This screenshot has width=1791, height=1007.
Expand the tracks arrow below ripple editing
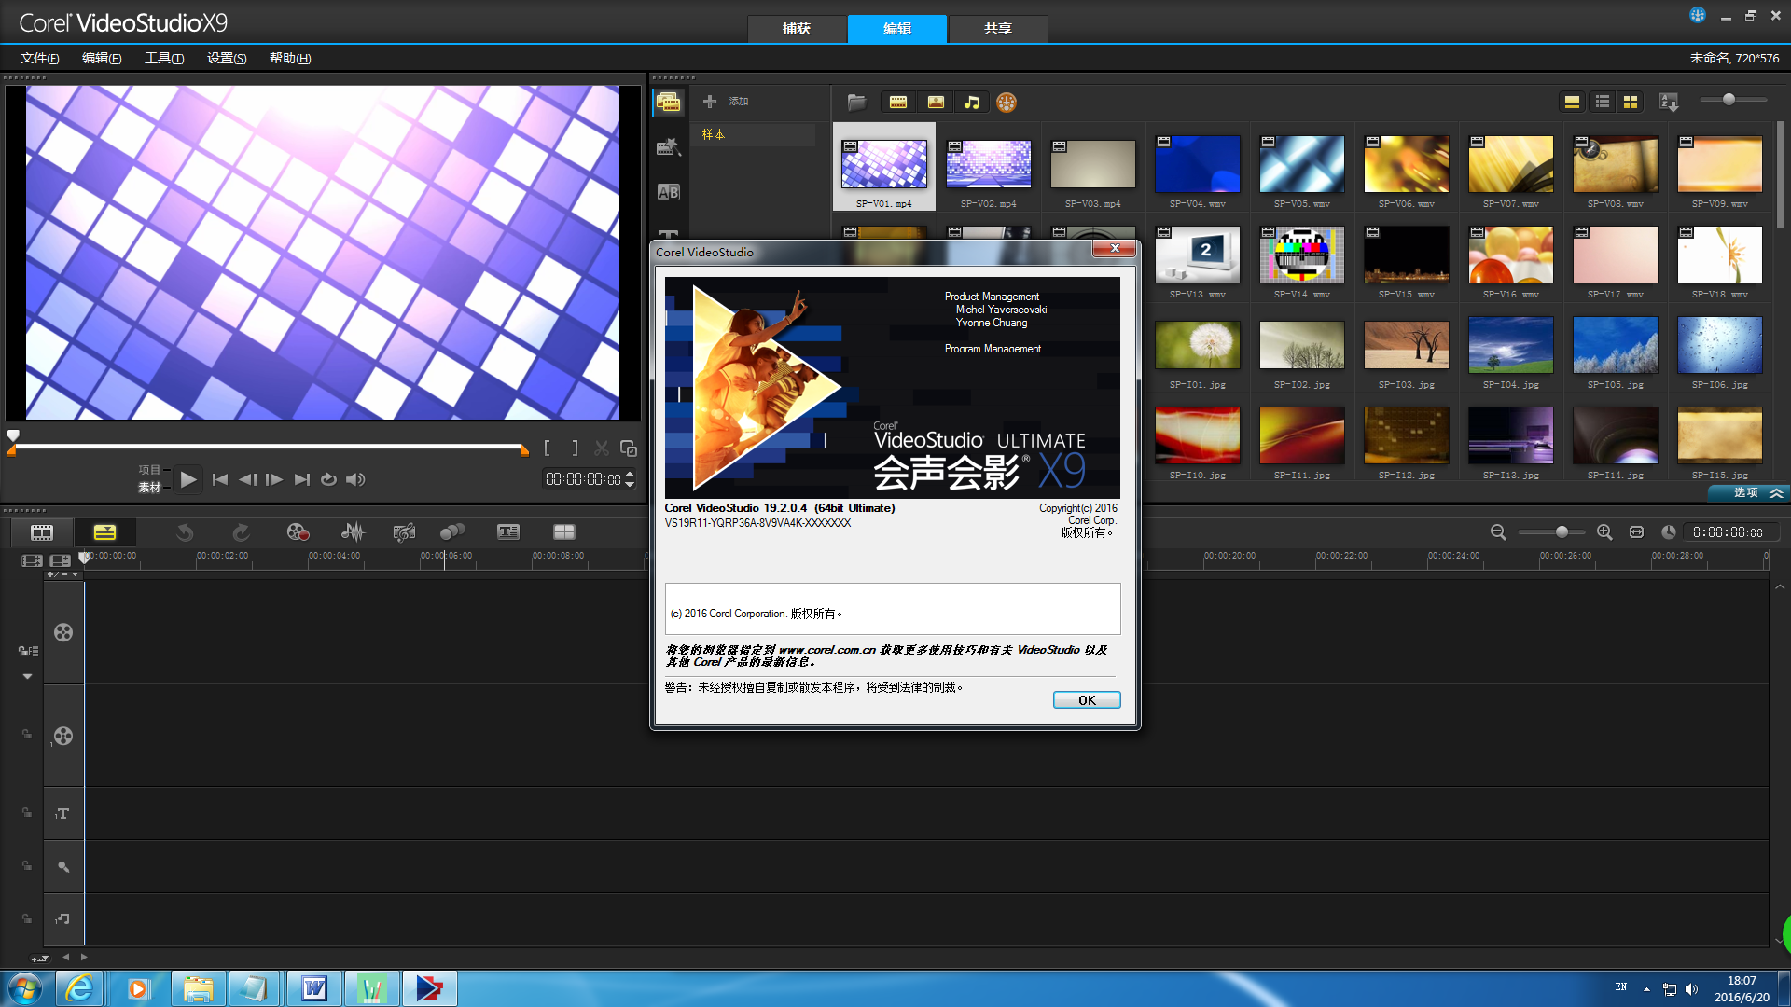point(27,676)
